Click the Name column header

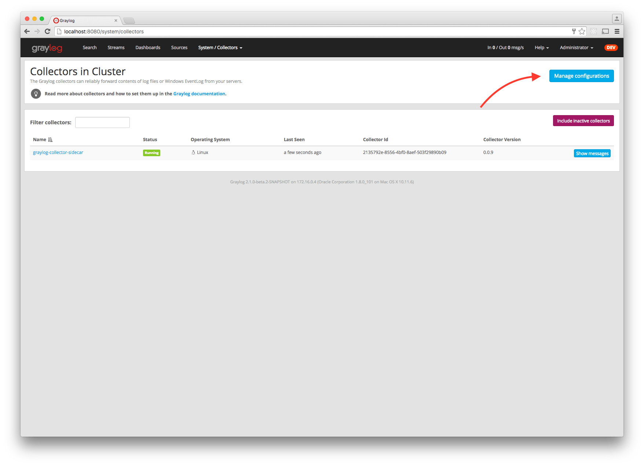tap(40, 140)
